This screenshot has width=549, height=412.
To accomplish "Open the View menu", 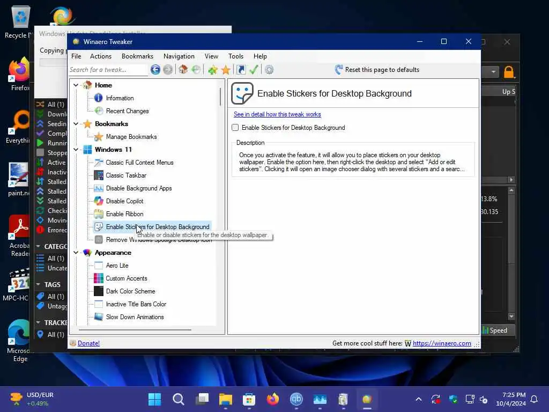I will (211, 56).
